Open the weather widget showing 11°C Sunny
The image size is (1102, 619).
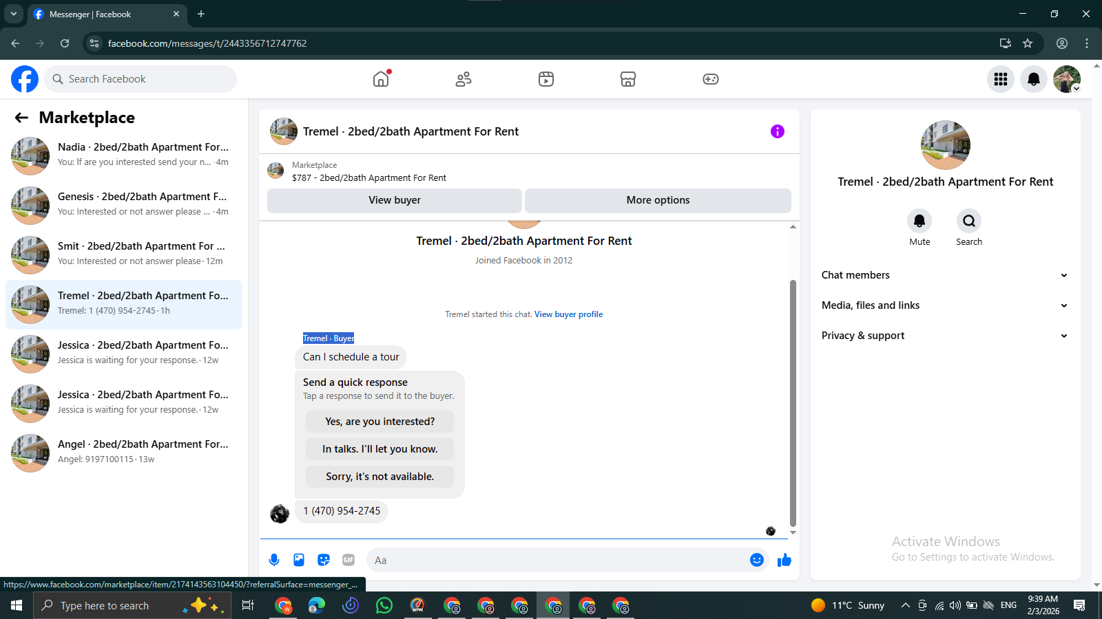coord(848,605)
